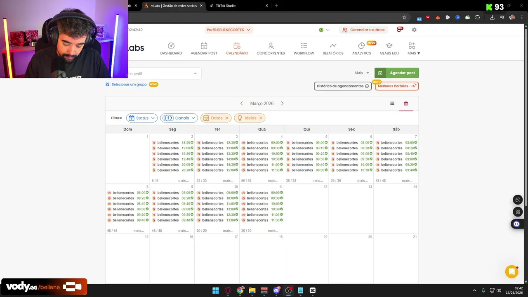Go to the Calendário tab
Image resolution: width=528 pixels, height=297 pixels.
237,49
